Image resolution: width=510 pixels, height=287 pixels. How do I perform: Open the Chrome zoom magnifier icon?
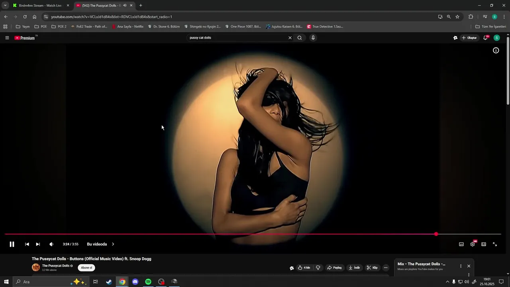click(449, 17)
